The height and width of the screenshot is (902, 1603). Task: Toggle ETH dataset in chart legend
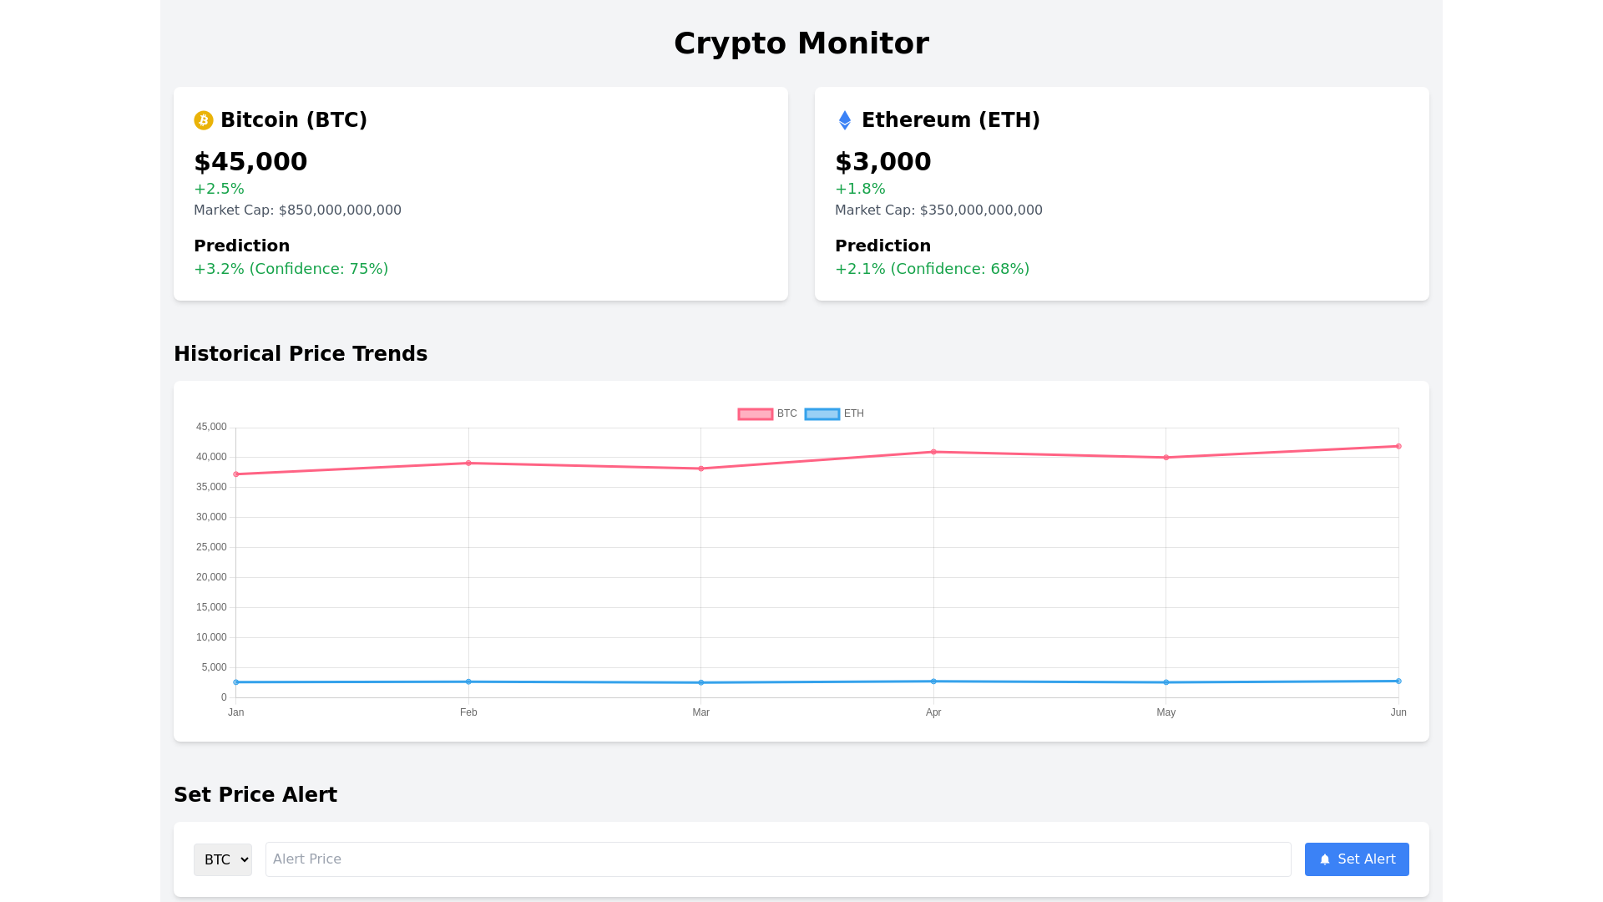tap(853, 413)
